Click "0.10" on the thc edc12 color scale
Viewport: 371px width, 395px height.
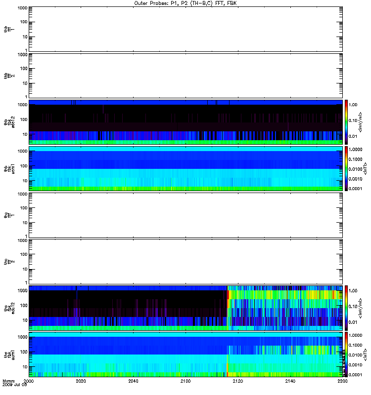pyautogui.click(x=353, y=307)
